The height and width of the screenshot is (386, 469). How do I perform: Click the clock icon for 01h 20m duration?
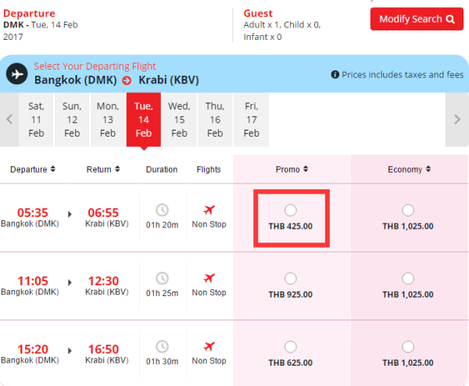tap(162, 209)
